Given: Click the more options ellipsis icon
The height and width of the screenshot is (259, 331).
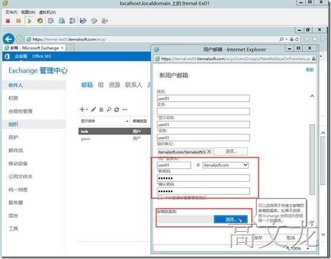Looking at the screenshot, I should (x=125, y=109).
